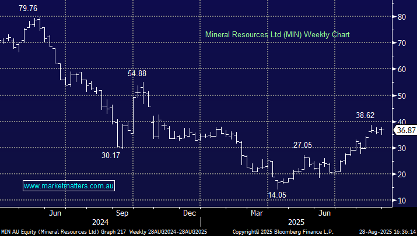Click the 28-Aug-2025 16:36:14 timestamp
The height and width of the screenshot is (236, 417).
[x=387, y=232]
